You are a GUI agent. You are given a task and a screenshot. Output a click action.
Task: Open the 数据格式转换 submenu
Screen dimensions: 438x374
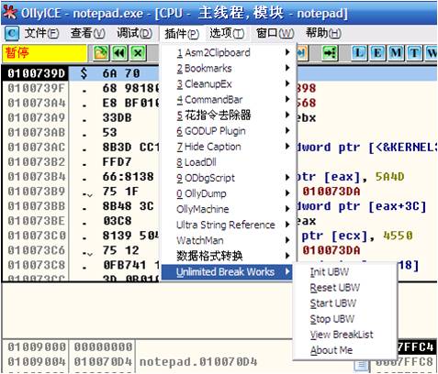[228, 256]
